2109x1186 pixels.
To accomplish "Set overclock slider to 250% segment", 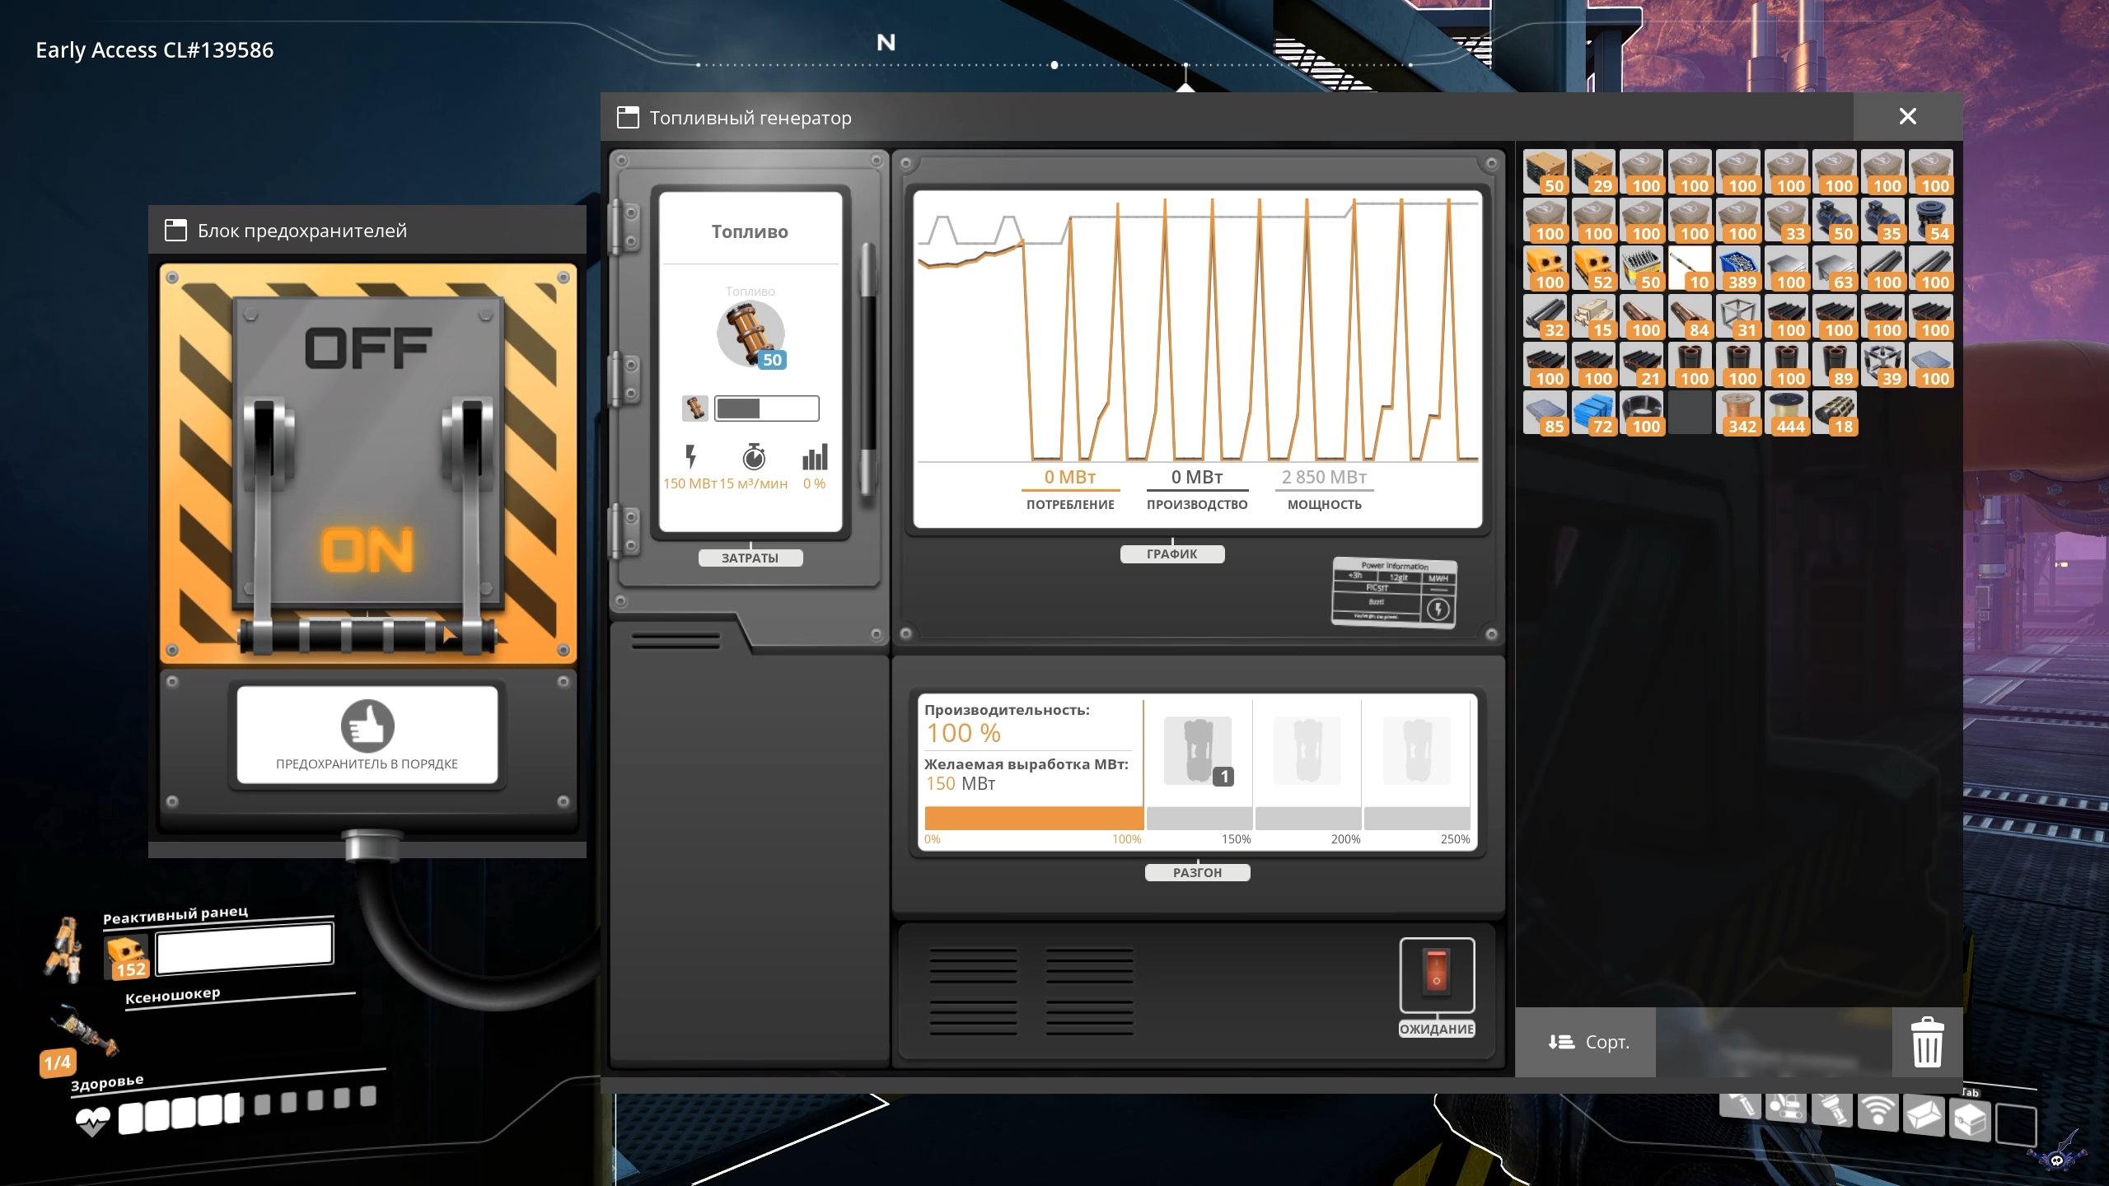I will (x=1417, y=818).
